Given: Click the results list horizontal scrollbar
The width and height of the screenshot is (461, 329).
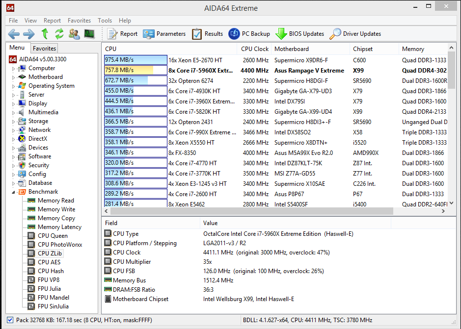Looking at the screenshot, I should pos(252,211).
